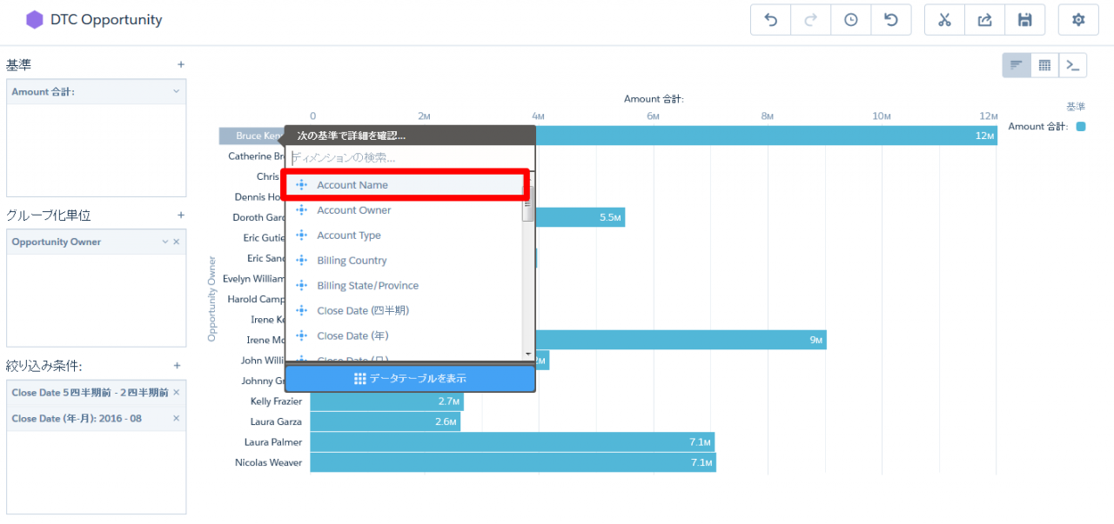Switch to table mode
This screenshot has width=1114, height=524.
1044,65
